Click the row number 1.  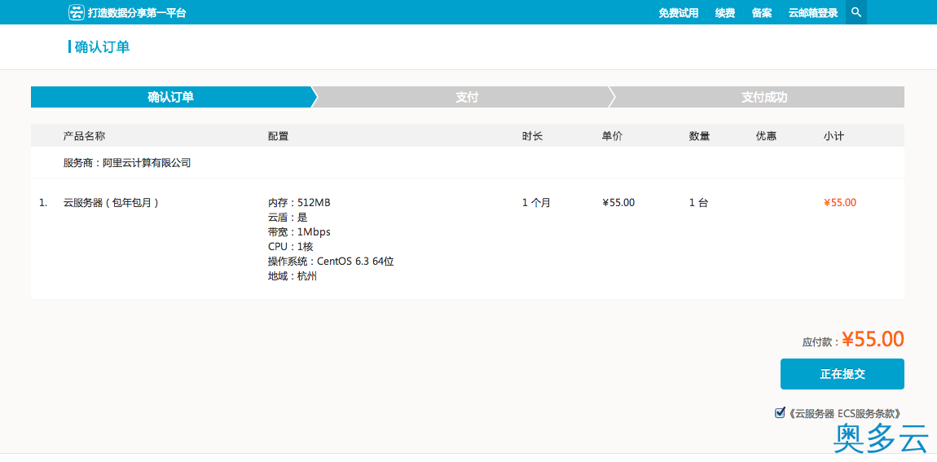tap(43, 203)
